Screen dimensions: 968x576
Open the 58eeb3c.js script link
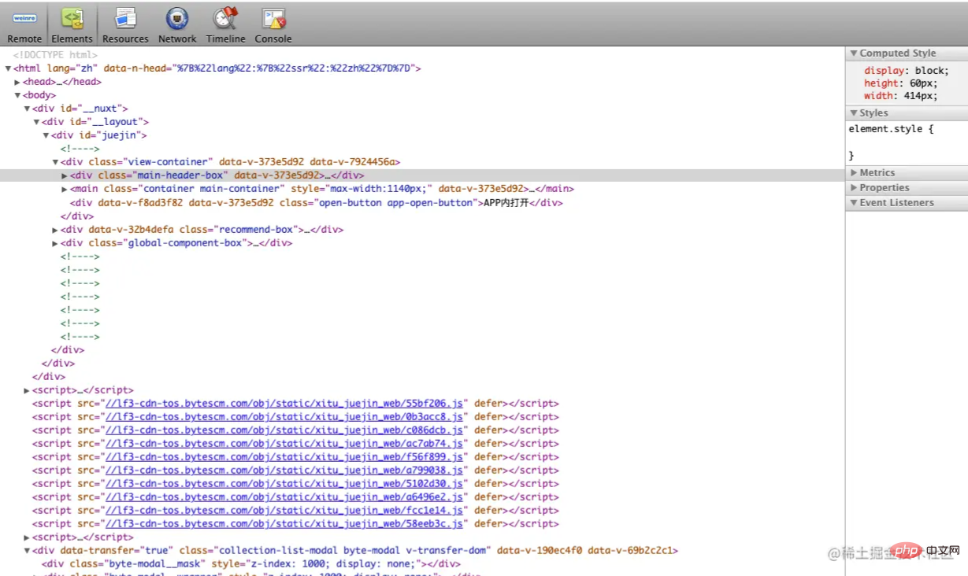point(285,524)
